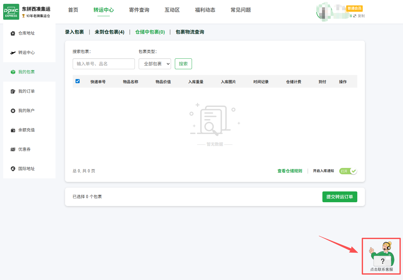Toggle the select-all checkbox in table header

pos(77,81)
